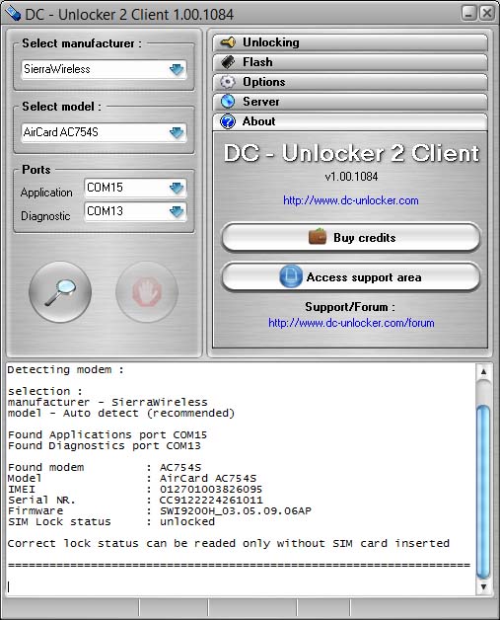Close the DC-Unlocker window

pyautogui.click(x=487, y=14)
